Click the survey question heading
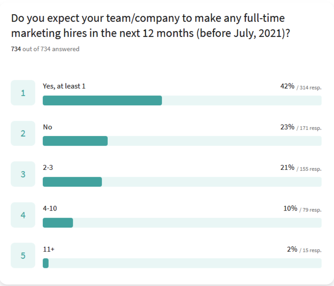 pyautogui.click(x=150, y=25)
